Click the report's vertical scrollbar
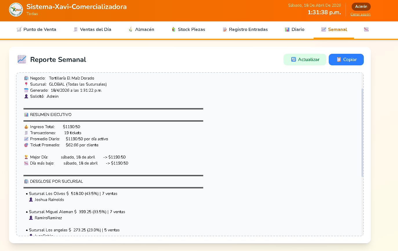This screenshot has height=251, width=398. coord(362,132)
